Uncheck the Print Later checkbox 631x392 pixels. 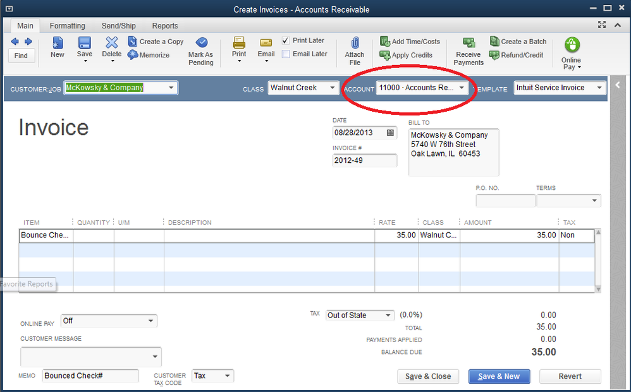[x=286, y=40]
